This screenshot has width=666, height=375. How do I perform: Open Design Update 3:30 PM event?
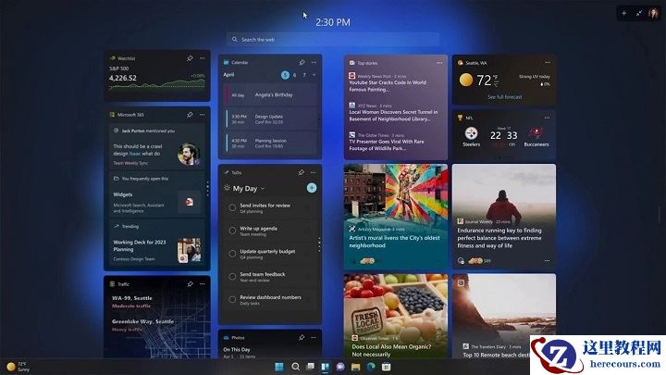coord(271,119)
